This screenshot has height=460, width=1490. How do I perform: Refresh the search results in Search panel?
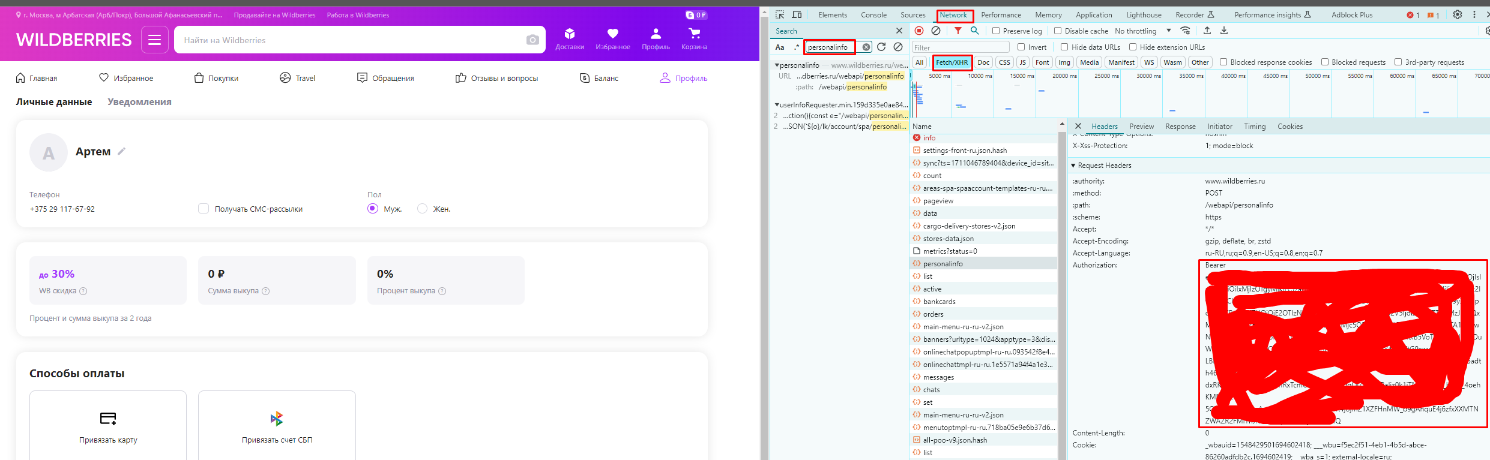point(881,47)
